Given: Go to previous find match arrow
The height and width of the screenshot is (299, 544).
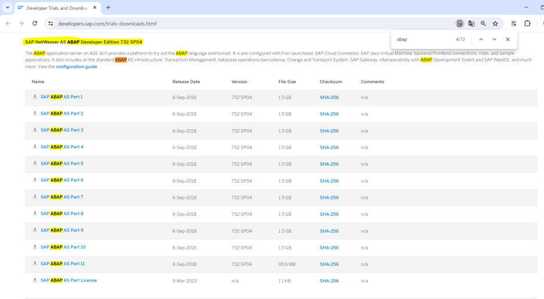Looking at the screenshot, I should [x=481, y=39].
